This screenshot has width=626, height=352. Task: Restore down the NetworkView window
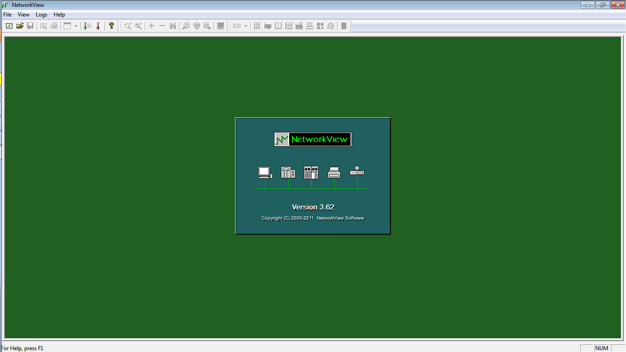point(602,5)
